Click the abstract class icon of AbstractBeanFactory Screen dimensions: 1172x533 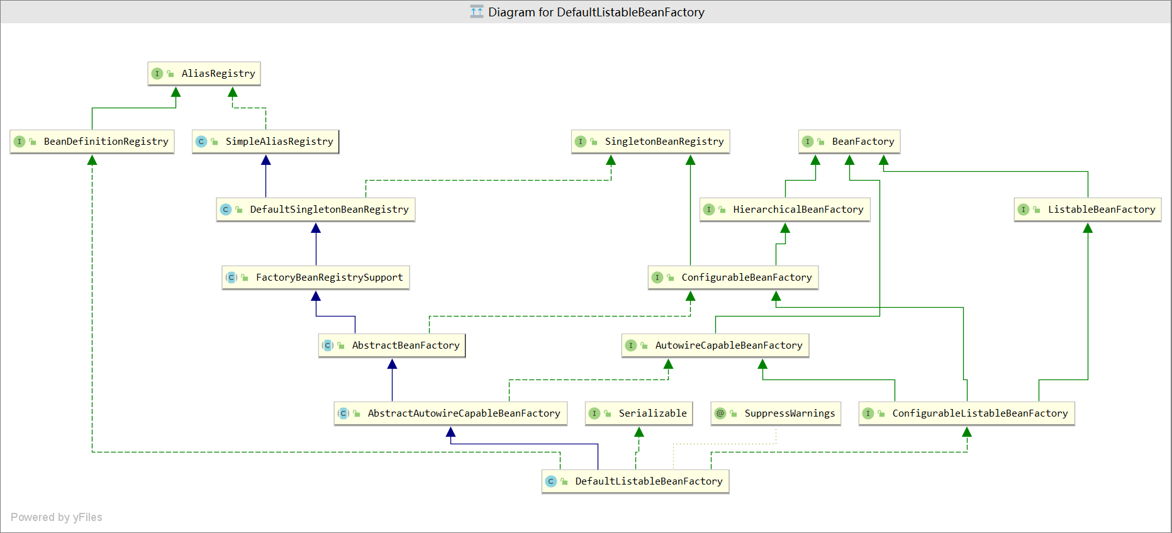coord(328,345)
